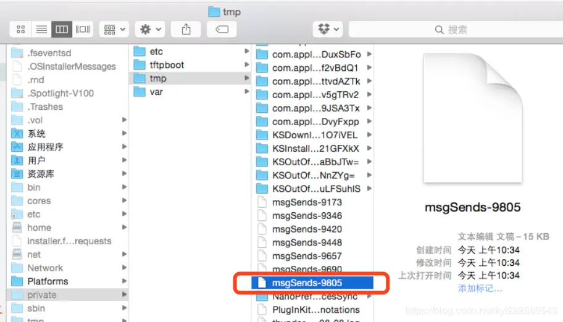The image size is (563, 322).
Task: Expand the bin folder arrow
Action: point(124,187)
